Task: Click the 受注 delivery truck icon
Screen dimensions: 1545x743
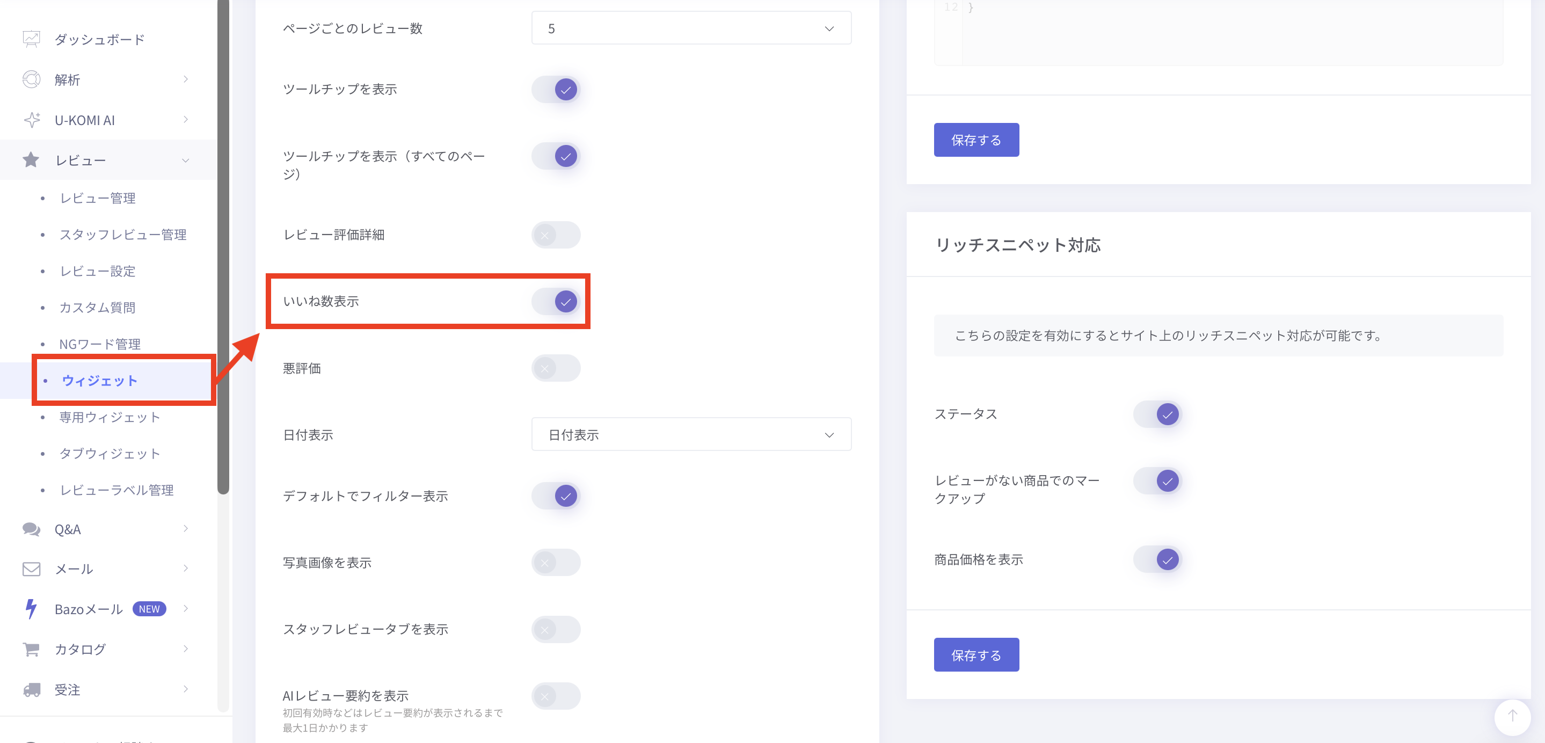Action: tap(31, 690)
